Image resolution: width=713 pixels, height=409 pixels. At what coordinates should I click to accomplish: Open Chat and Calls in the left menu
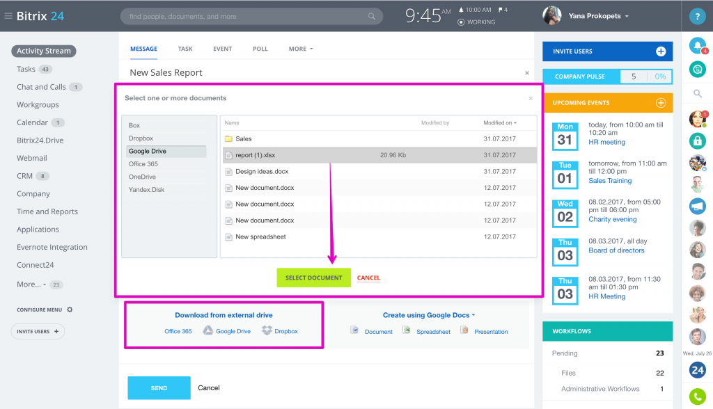coord(41,87)
